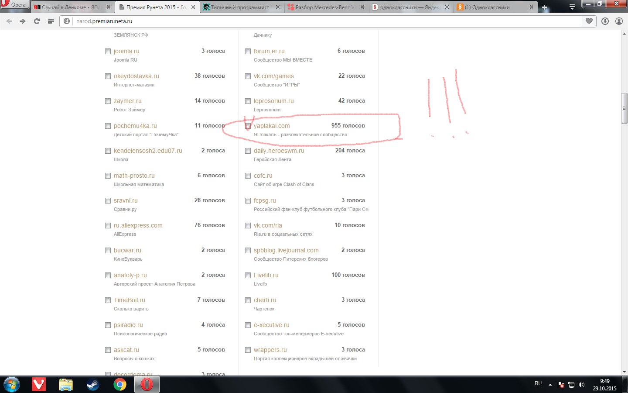The image size is (628, 393).
Task: Visit the spbblog.livejournal.com link
Action: [x=286, y=250]
